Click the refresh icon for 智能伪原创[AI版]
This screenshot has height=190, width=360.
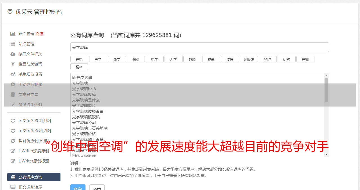[x=13, y=141]
